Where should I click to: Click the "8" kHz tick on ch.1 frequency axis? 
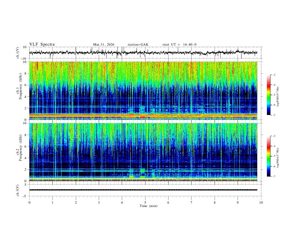[26, 73]
